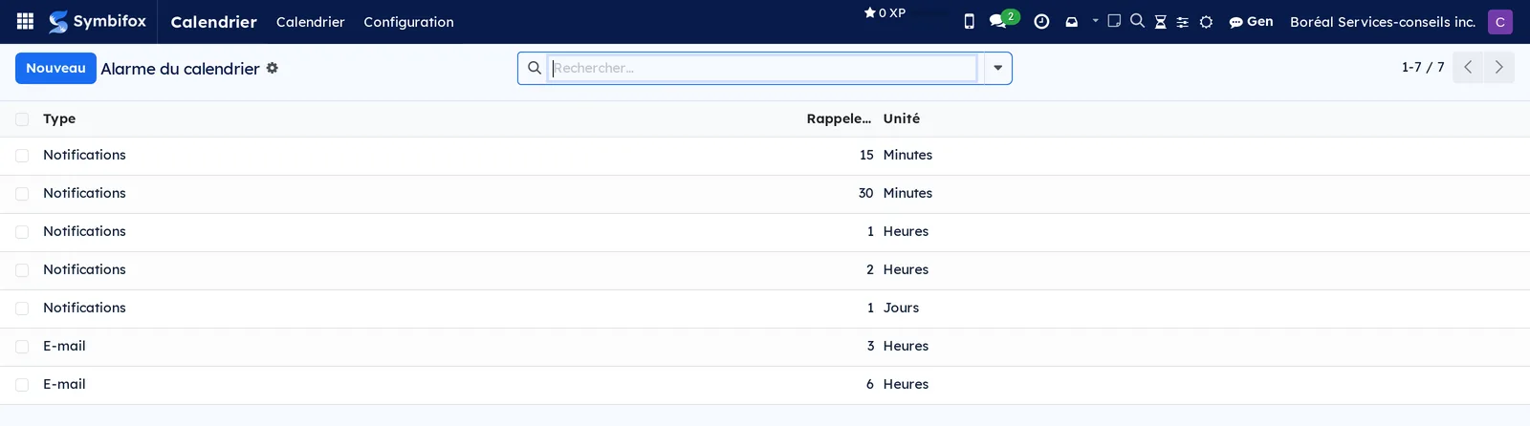
Task: Sort by the Type column header
Action: [59, 118]
